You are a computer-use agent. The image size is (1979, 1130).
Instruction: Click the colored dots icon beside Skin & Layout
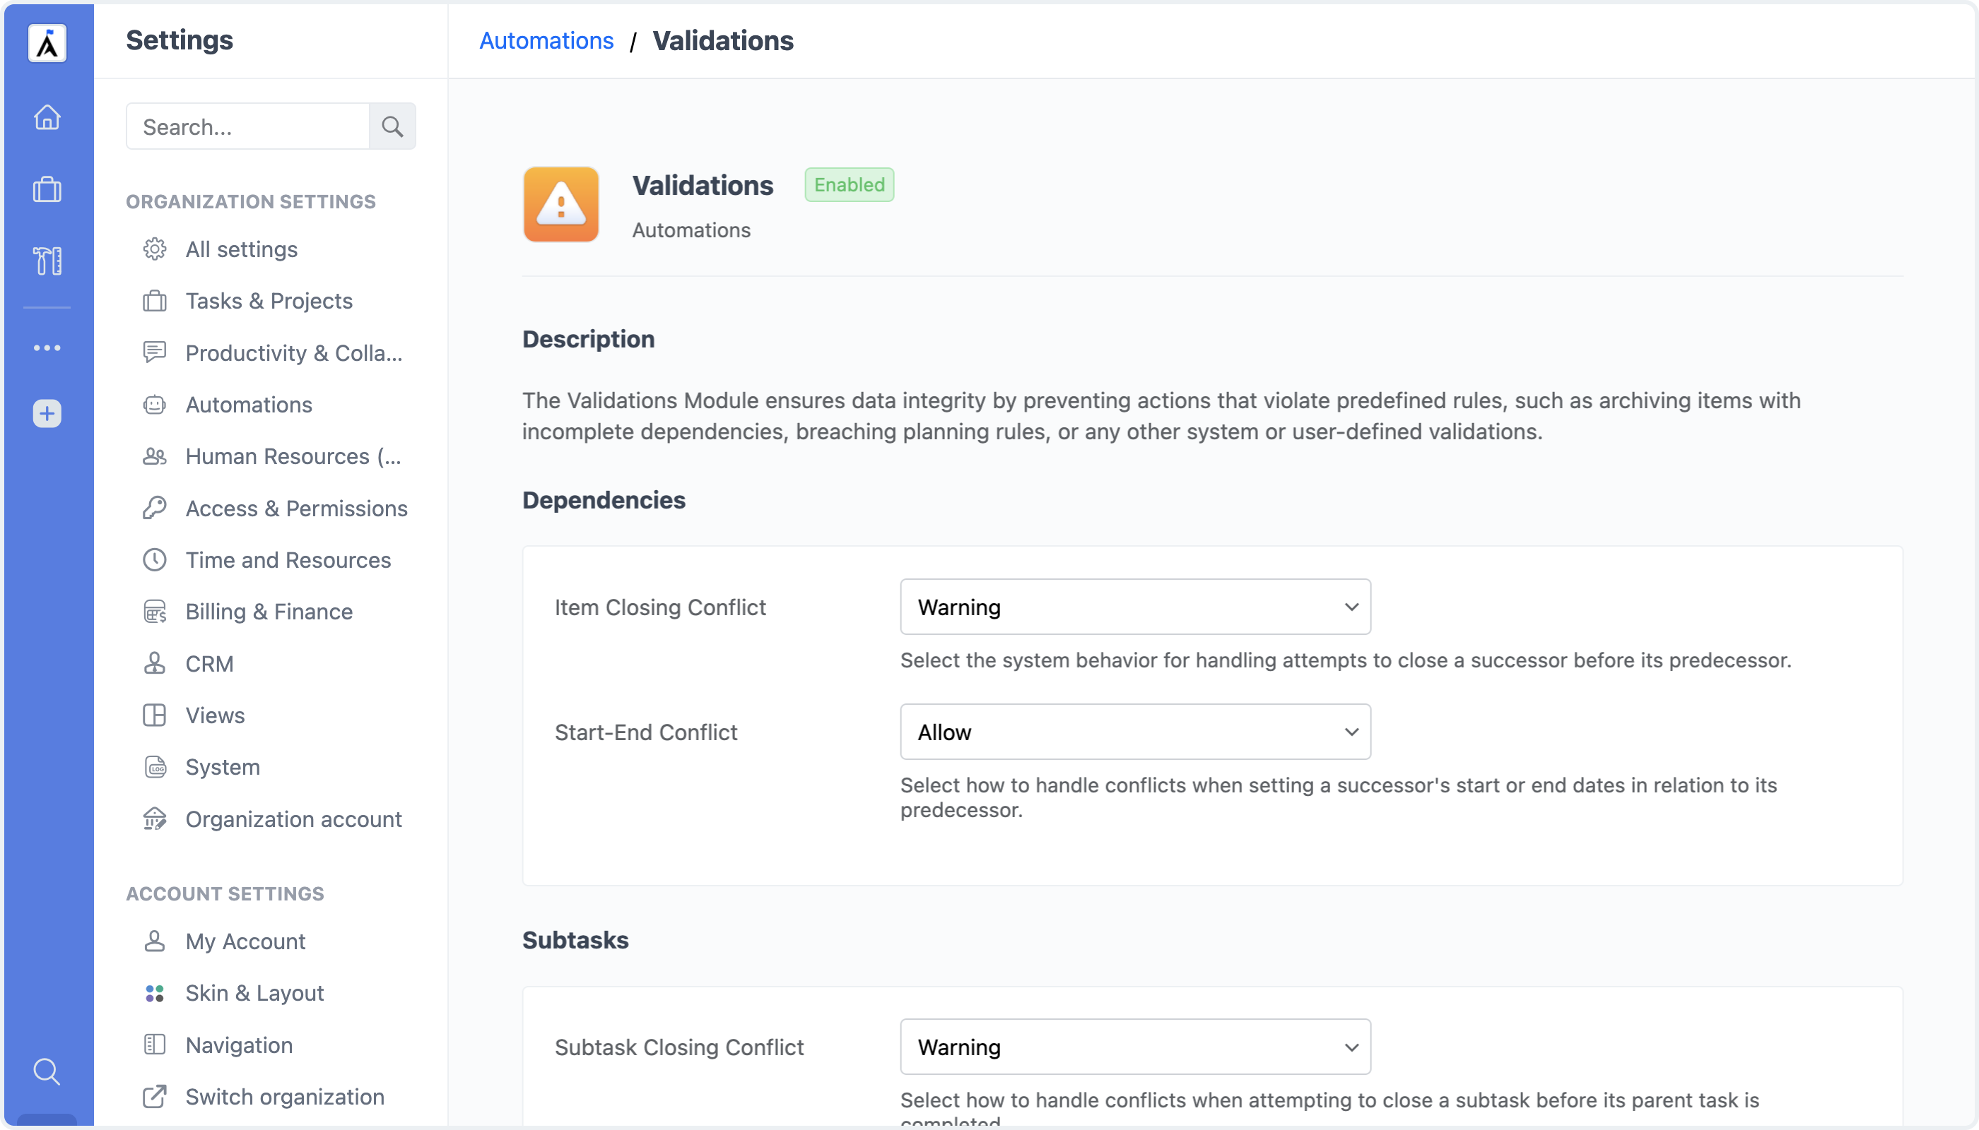click(155, 994)
